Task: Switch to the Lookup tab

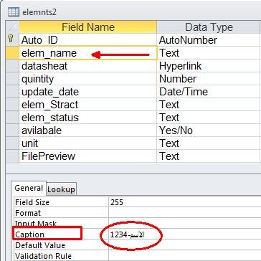Action: pos(61,189)
